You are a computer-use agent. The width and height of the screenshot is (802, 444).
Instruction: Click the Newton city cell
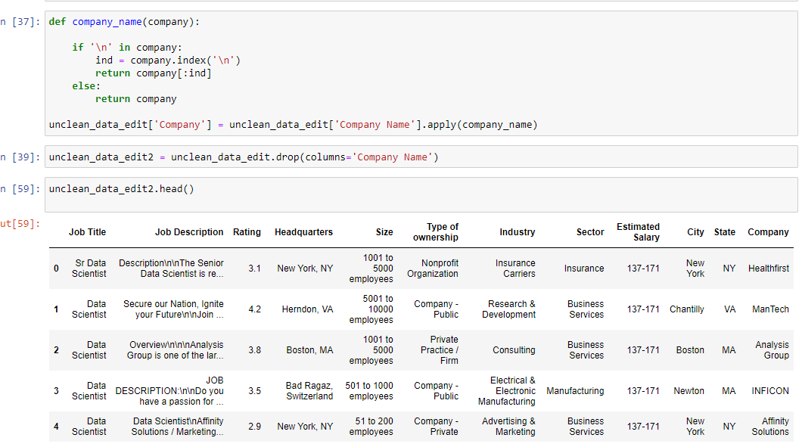click(x=689, y=391)
